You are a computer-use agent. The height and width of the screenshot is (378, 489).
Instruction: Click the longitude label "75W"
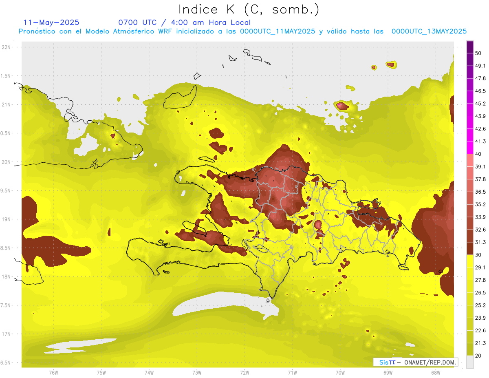(101, 373)
